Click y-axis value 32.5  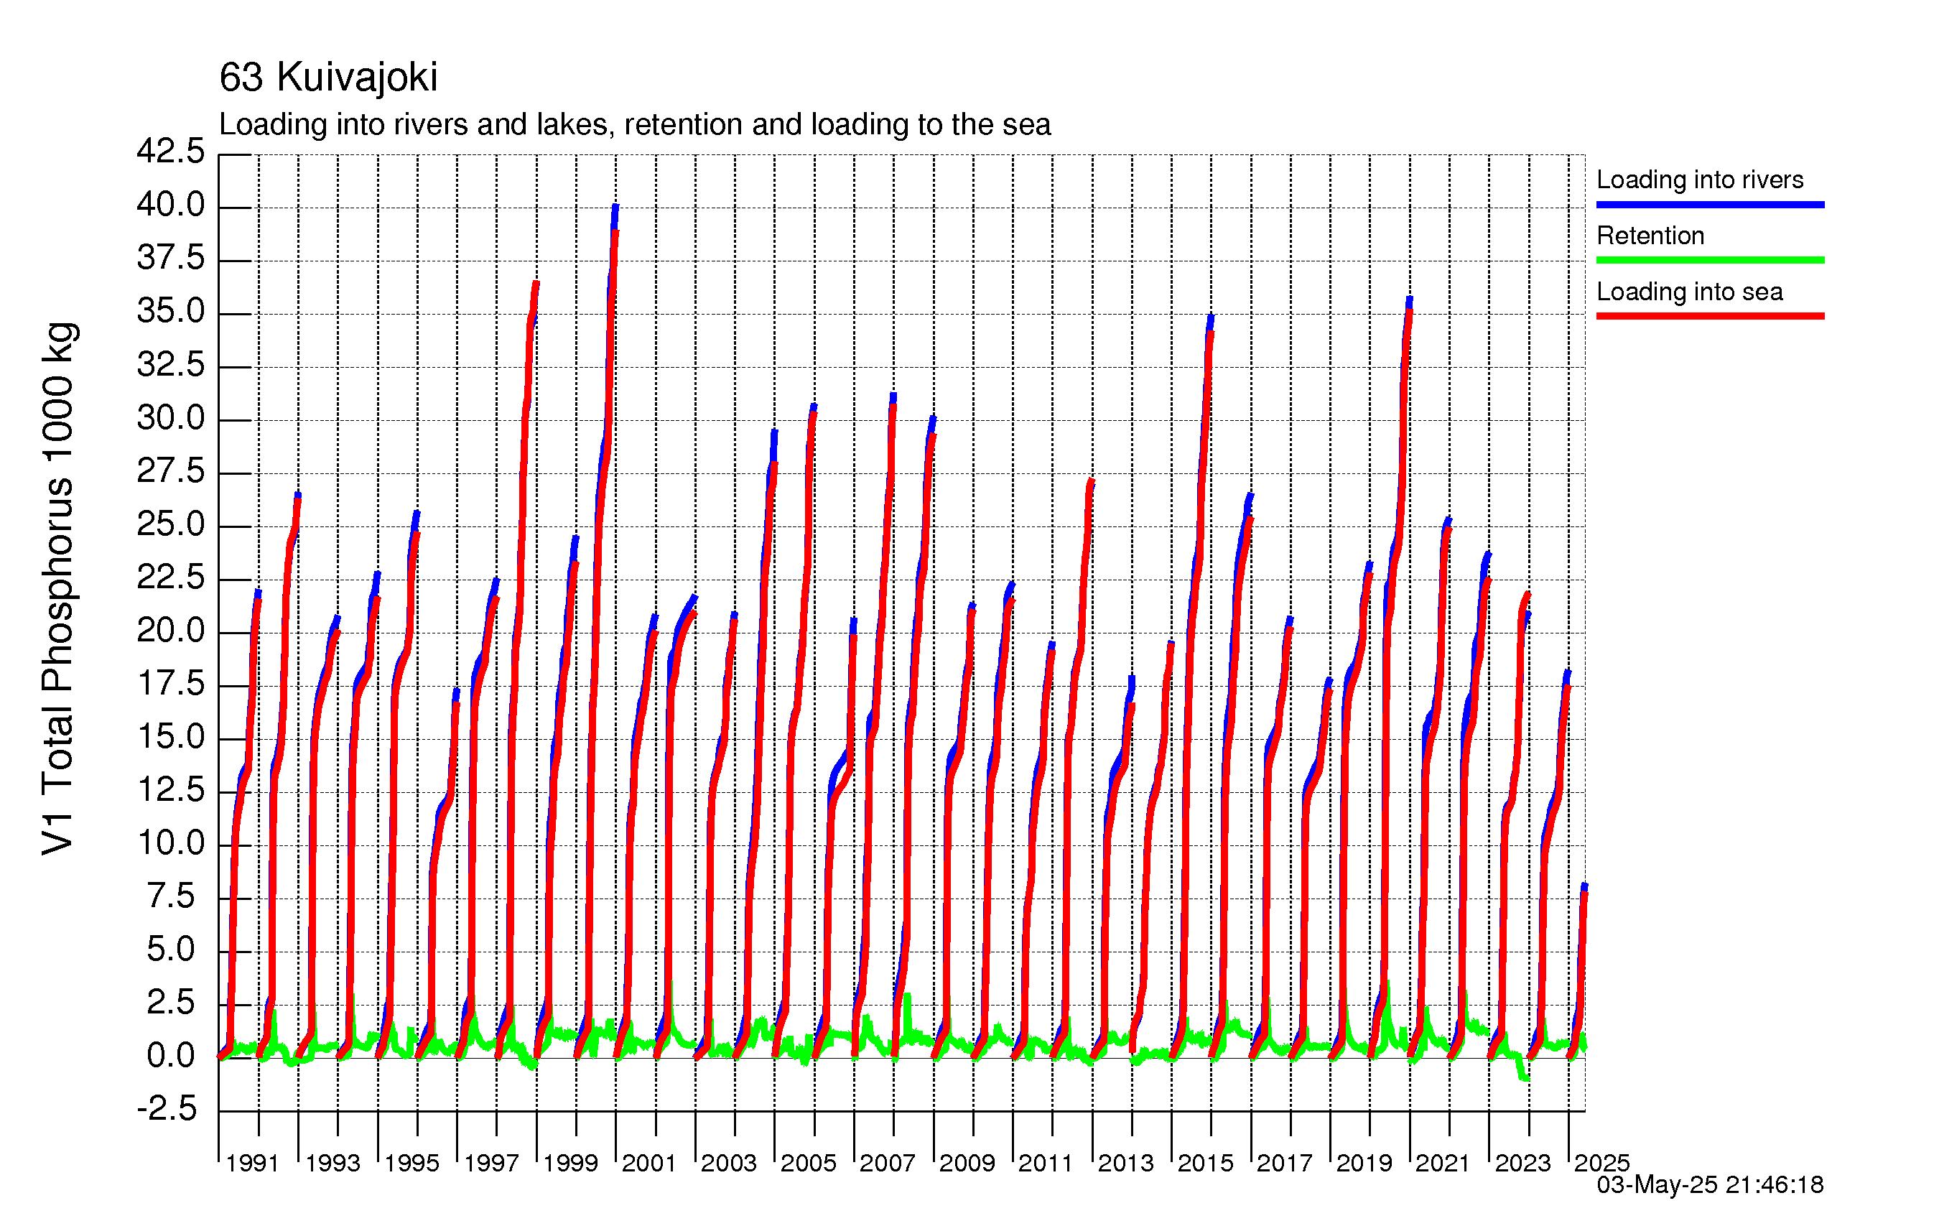pos(171,365)
